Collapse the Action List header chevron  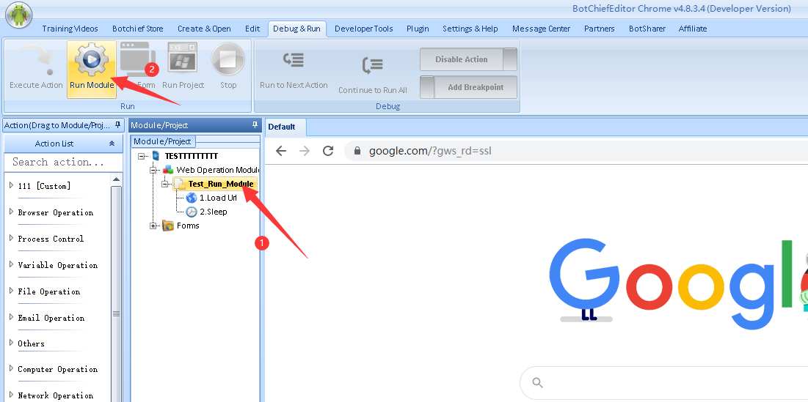point(112,144)
